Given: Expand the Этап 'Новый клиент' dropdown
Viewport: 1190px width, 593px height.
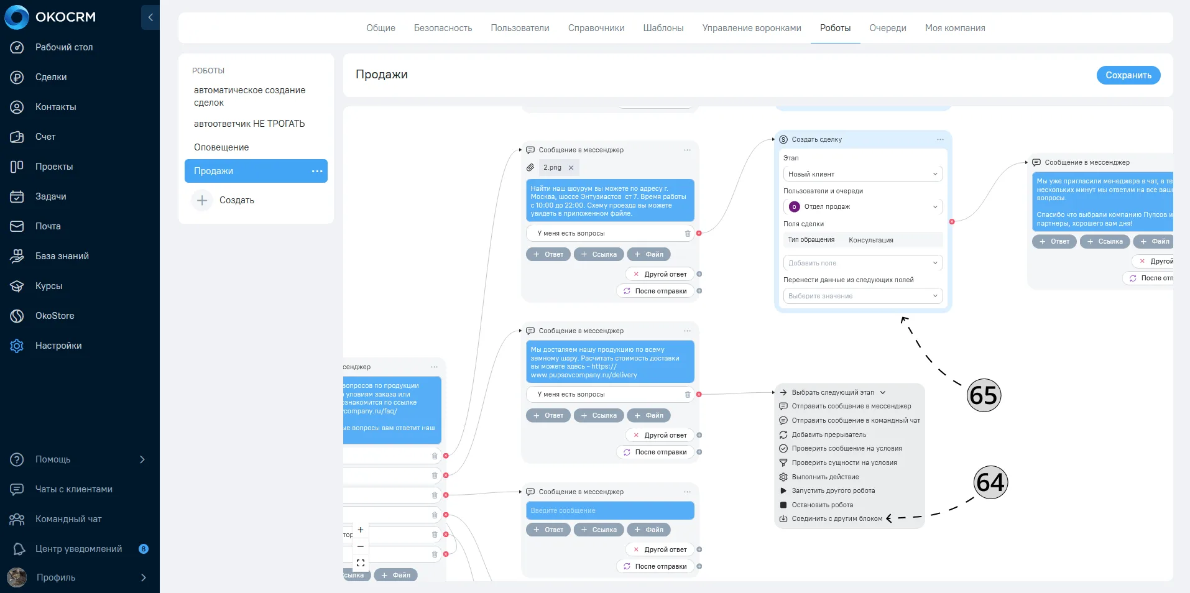Looking at the screenshot, I should 863,174.
